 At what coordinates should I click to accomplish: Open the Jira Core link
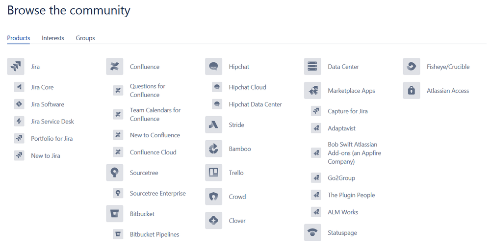pos(42,87)
